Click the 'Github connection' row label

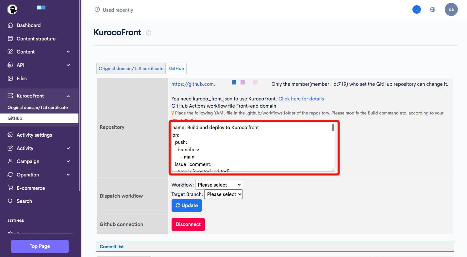coord(121,224)
